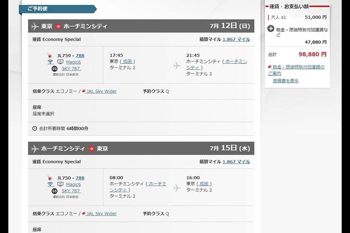
Task: Select the ご予約便 section banner
Action: coord(57,9)
